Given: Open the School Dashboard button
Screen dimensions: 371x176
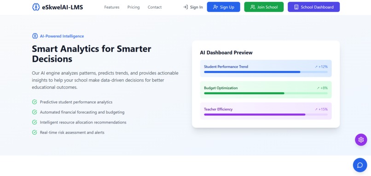Looking at the screenshot, I should click(313, 7).
